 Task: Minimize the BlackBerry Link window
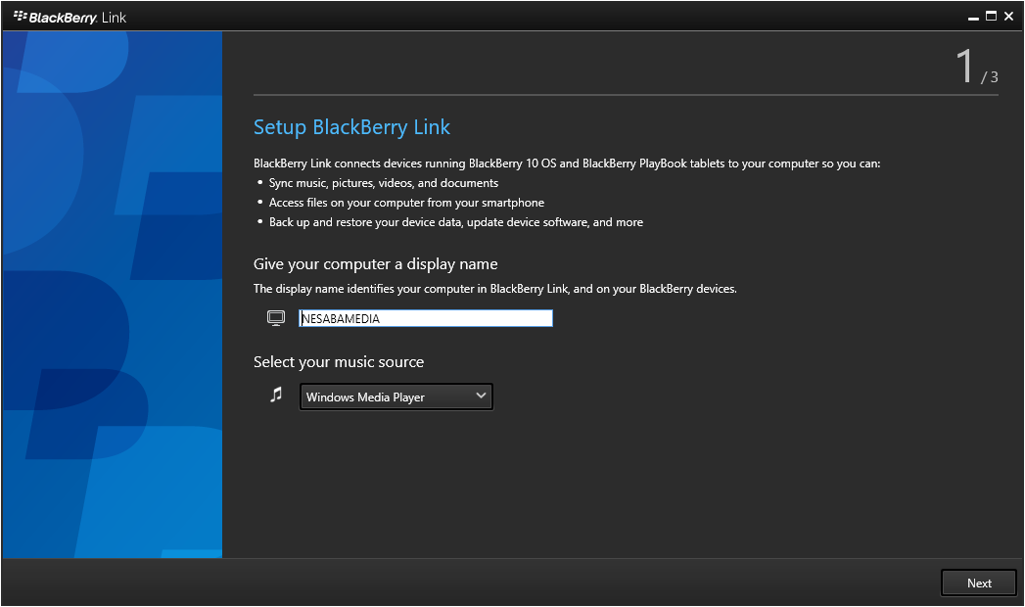click(x=973, y=17)
